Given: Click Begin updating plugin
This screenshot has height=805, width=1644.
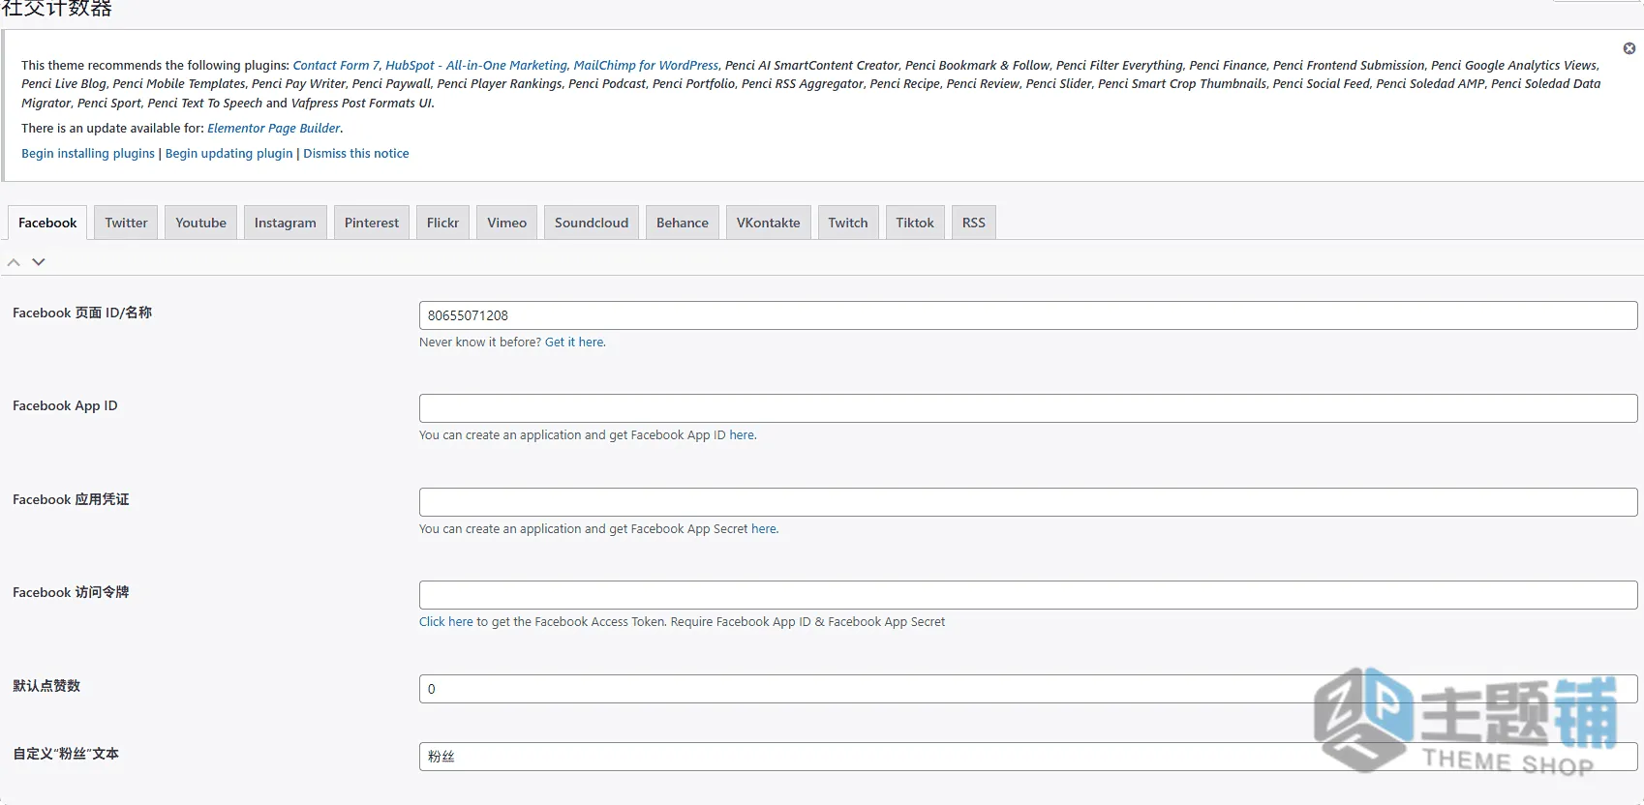Looking at the screenshot, I should pyautogui.click(x=228, y=154).
